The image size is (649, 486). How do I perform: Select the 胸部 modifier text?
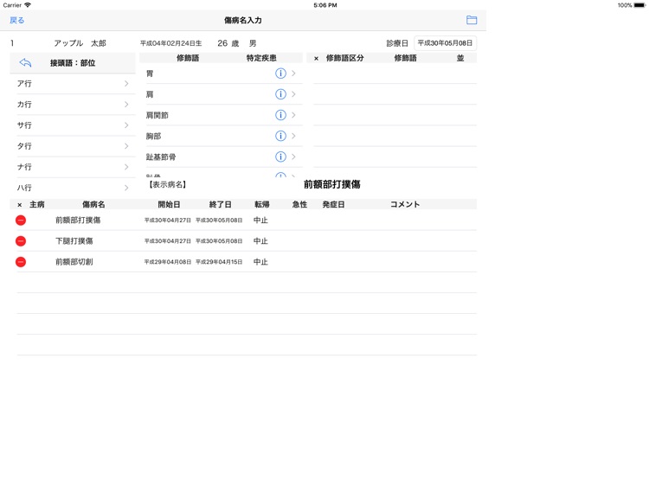(x=153, y=136)
